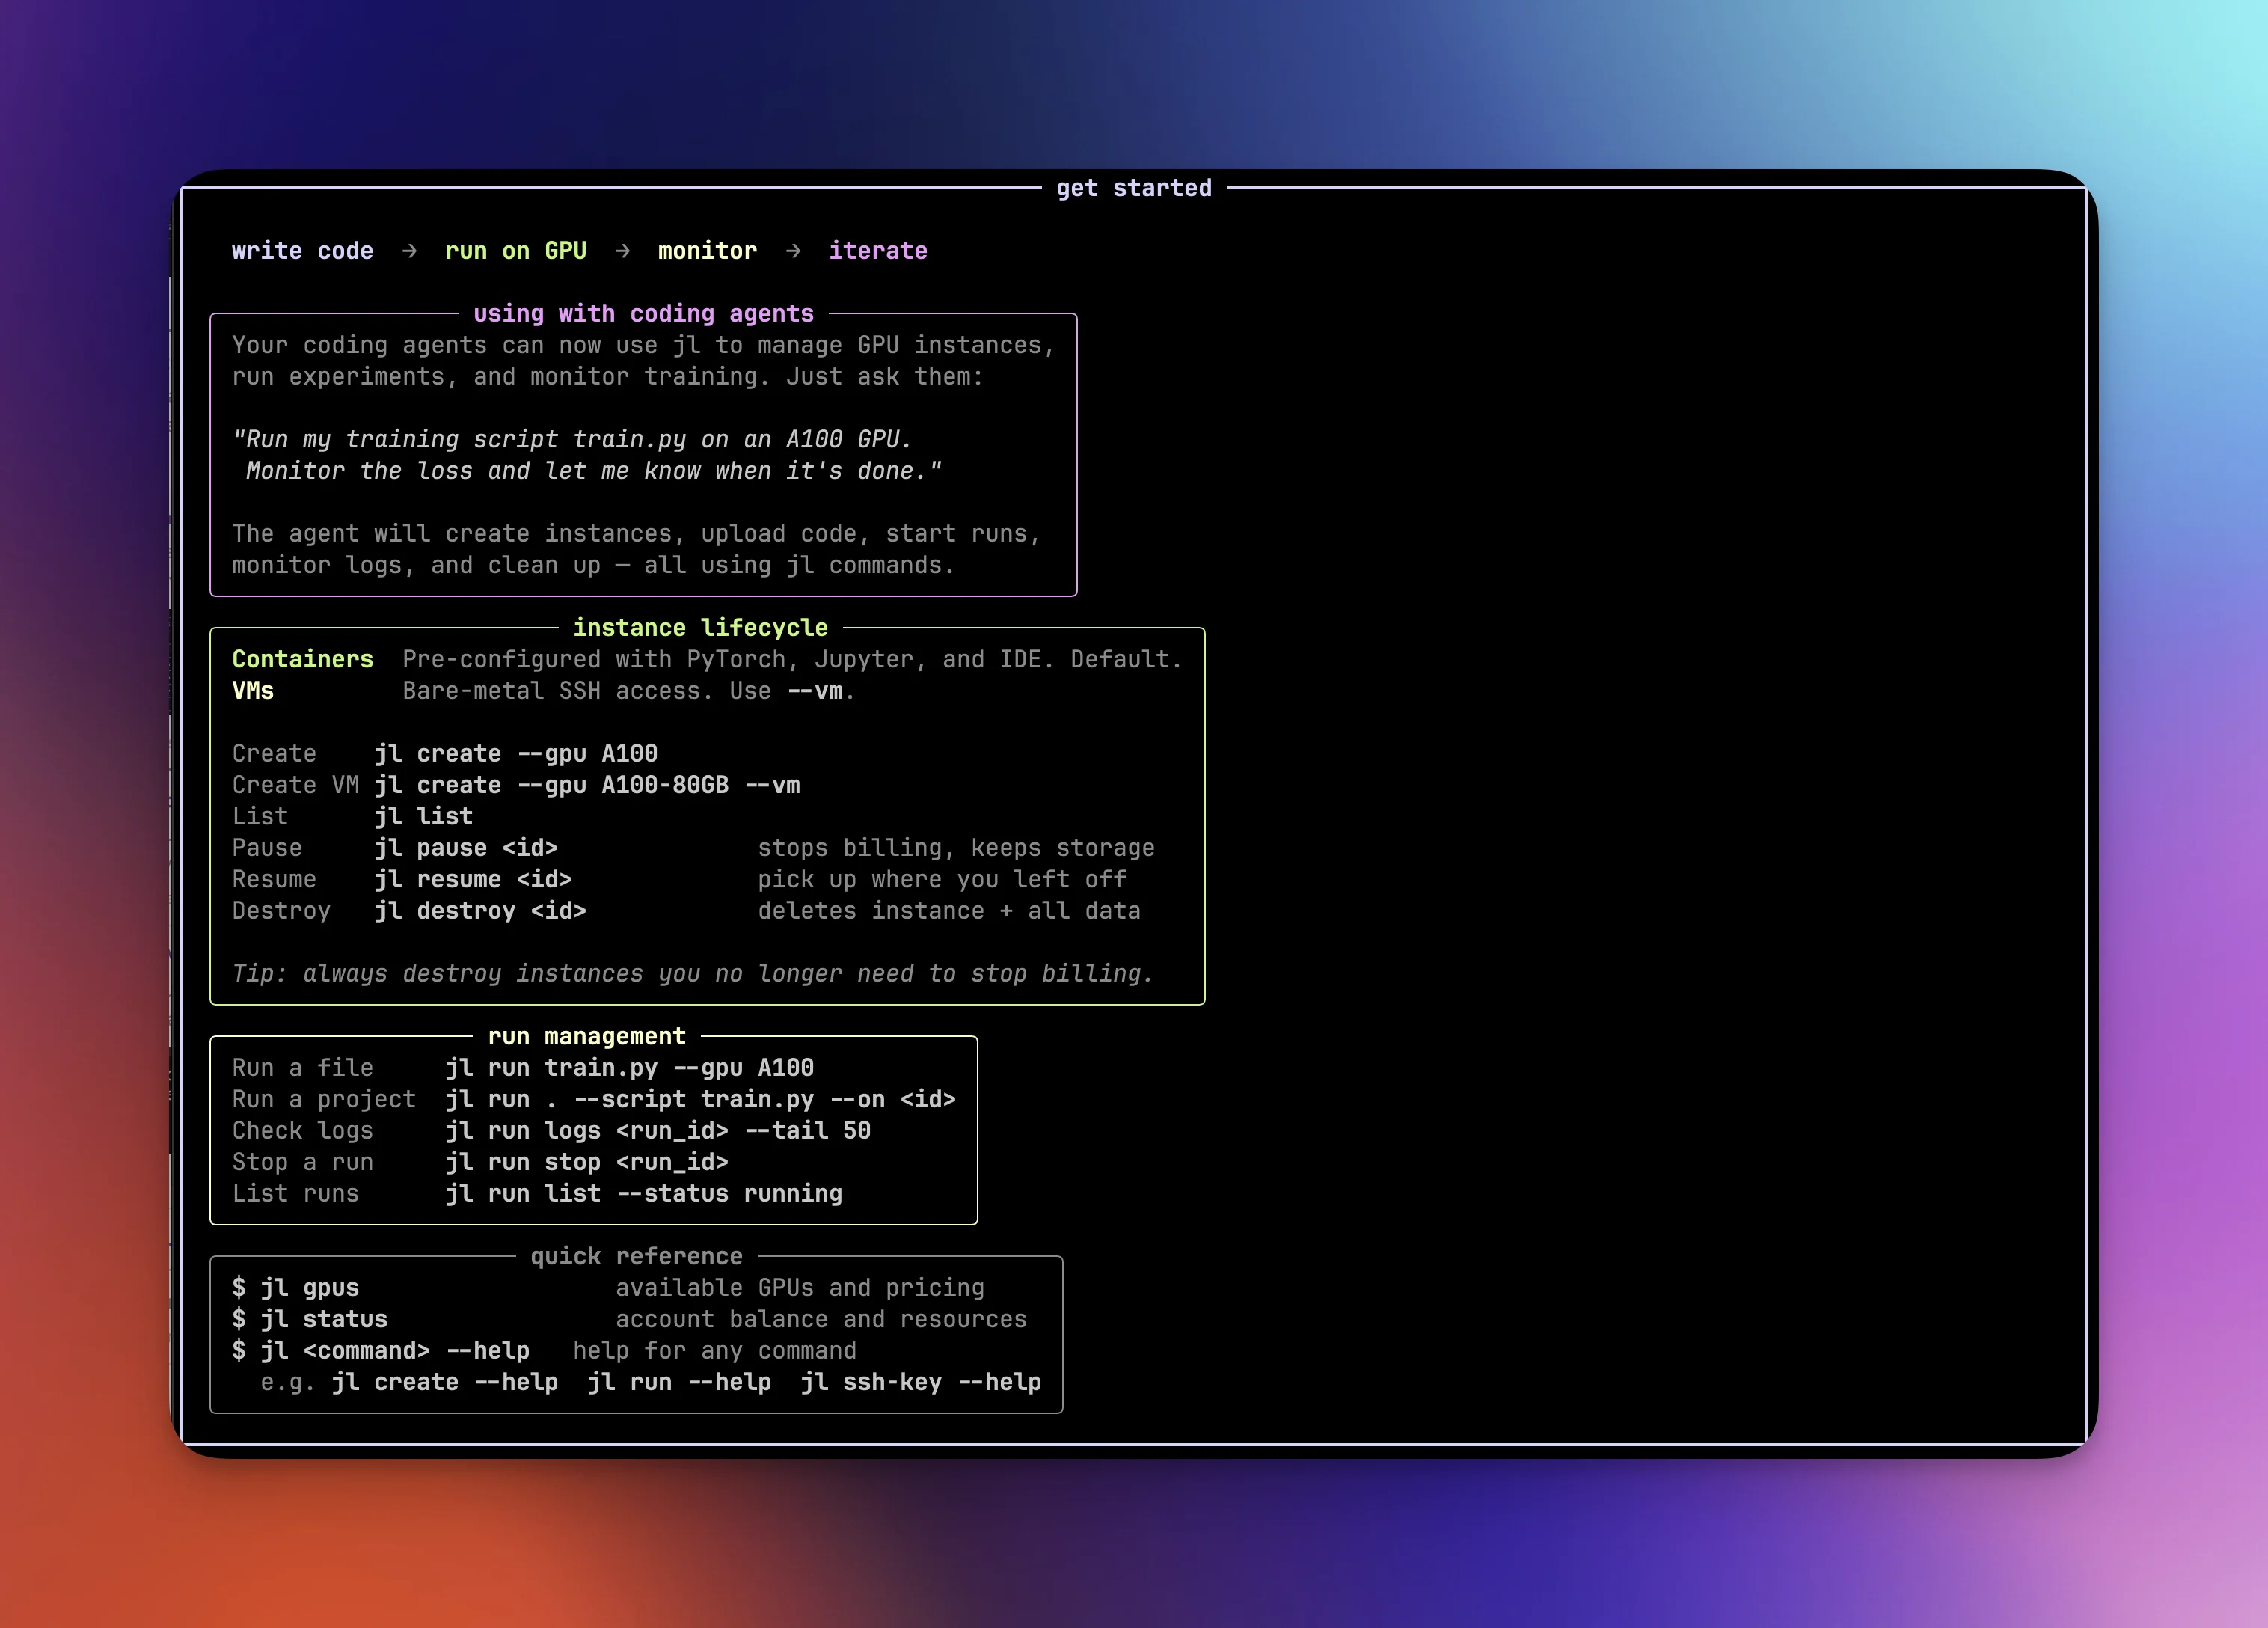The height and width of the screenshot is (1628, 2268).
Task: Select the "run on GPU" workflow step
Action: tap(516, 251)
